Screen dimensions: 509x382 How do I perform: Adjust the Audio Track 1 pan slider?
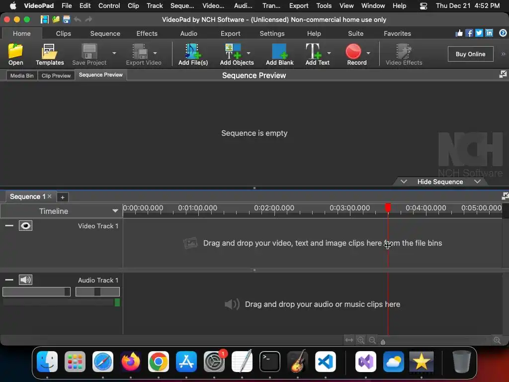(97, 291)
